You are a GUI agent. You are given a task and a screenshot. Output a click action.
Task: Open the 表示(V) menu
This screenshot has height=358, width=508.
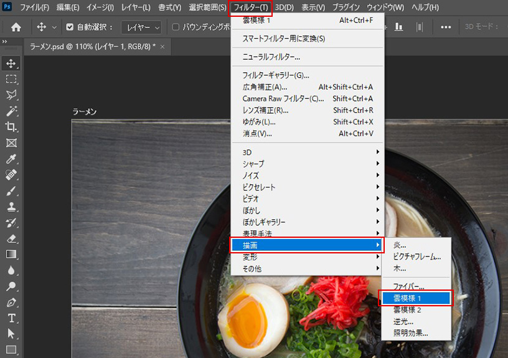coord(313,7)
